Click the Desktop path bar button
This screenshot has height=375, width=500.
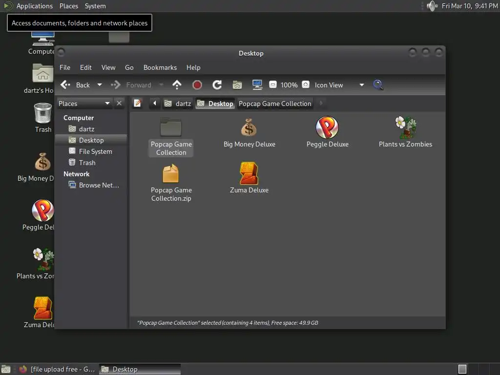[215, 104]
